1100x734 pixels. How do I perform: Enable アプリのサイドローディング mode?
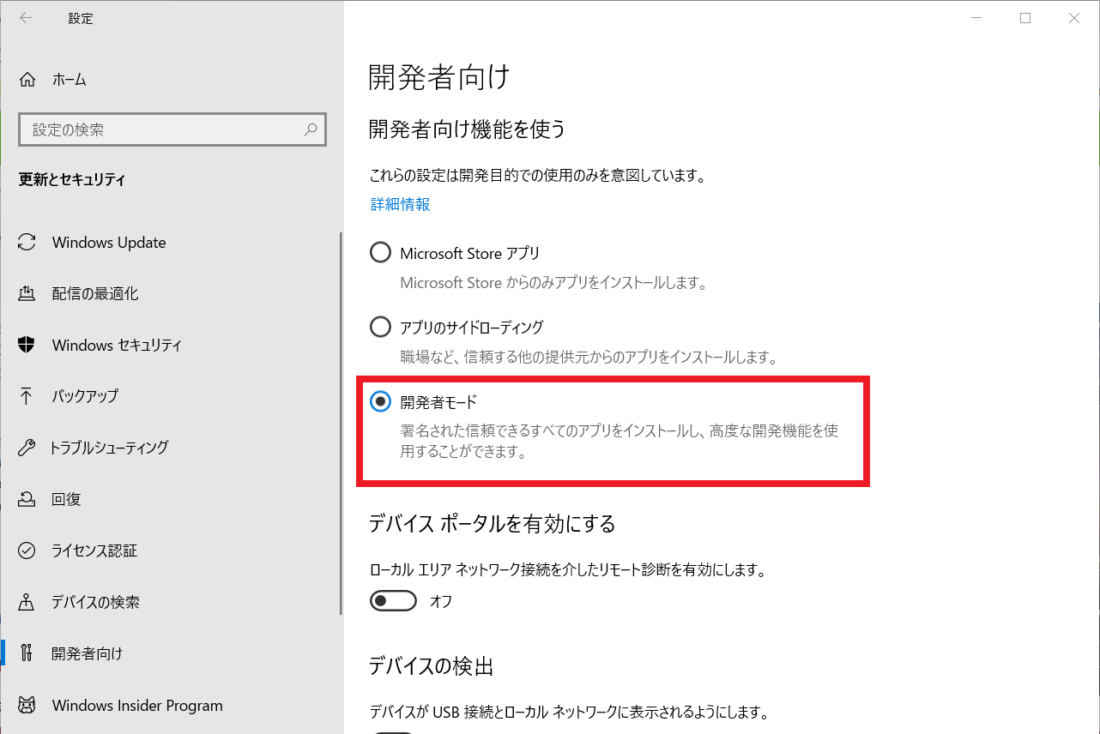(x=380, y=326)
